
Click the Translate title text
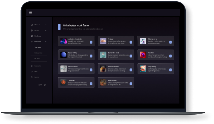tap(71, 81)
